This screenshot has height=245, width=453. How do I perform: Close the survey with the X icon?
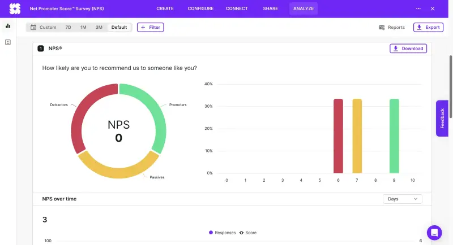[432, 8]
